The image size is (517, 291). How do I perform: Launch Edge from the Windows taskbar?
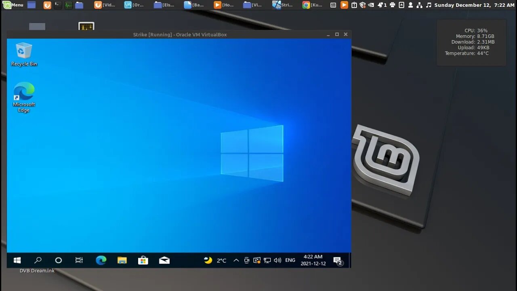101,260
